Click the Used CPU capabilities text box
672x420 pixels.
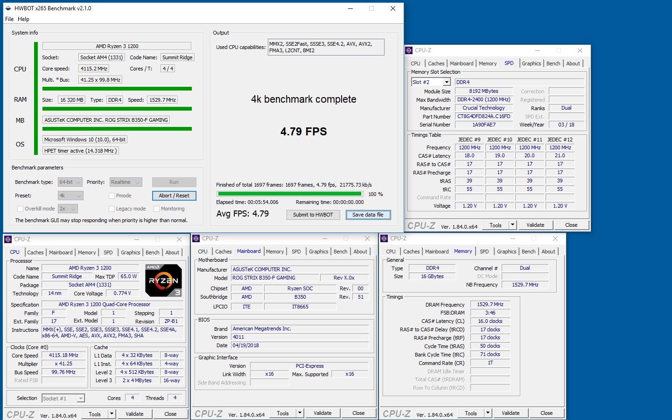(326, 47)
